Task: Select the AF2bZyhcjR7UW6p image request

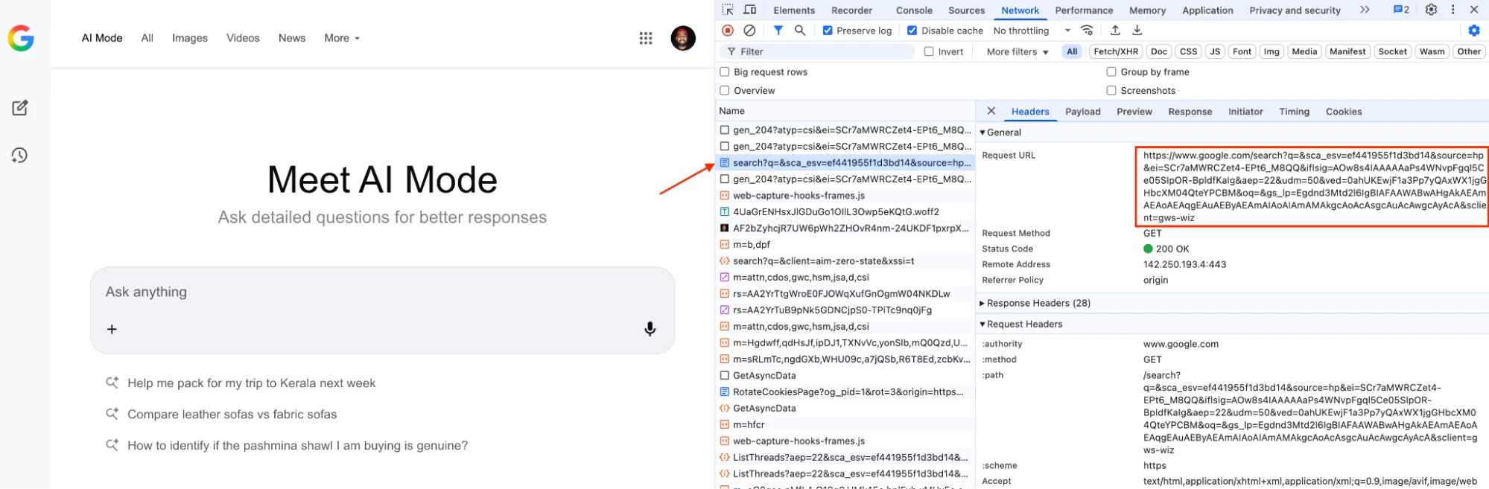Action: pos(845,228)
